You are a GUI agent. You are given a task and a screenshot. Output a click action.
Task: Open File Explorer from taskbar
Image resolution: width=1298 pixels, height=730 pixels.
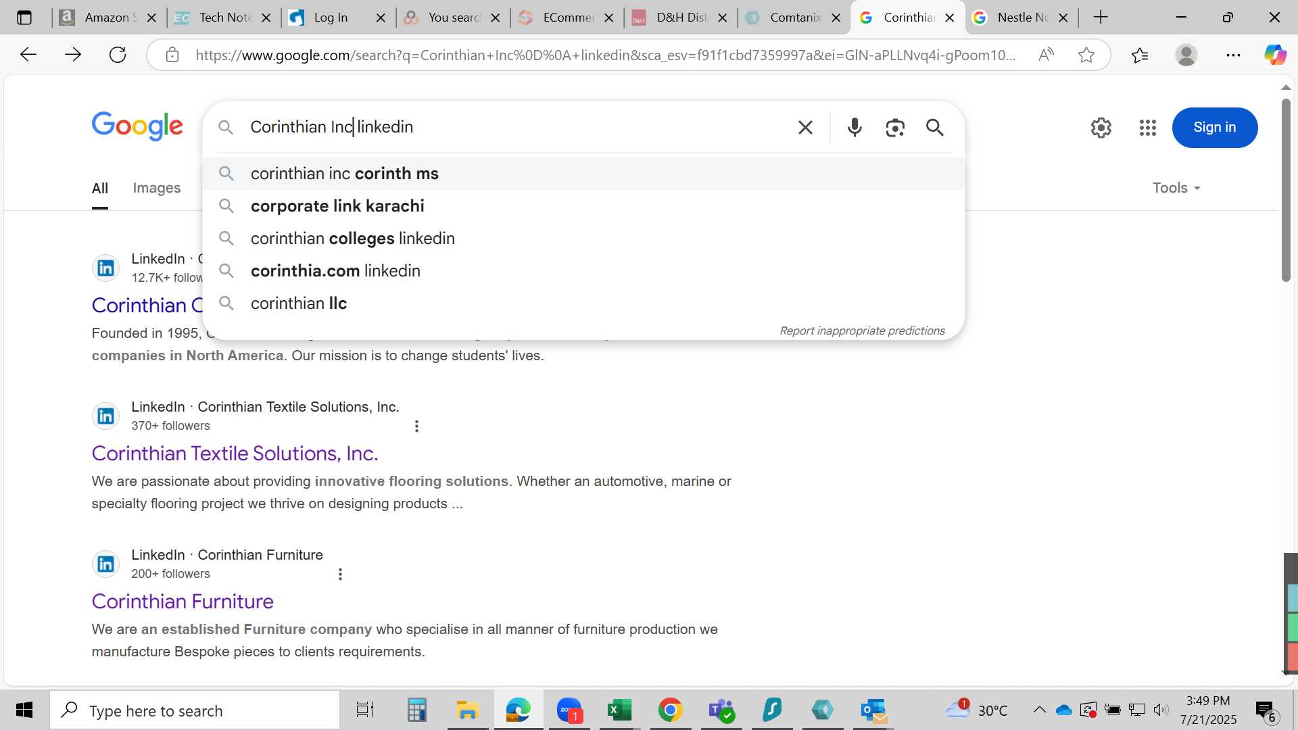[467, 710]
